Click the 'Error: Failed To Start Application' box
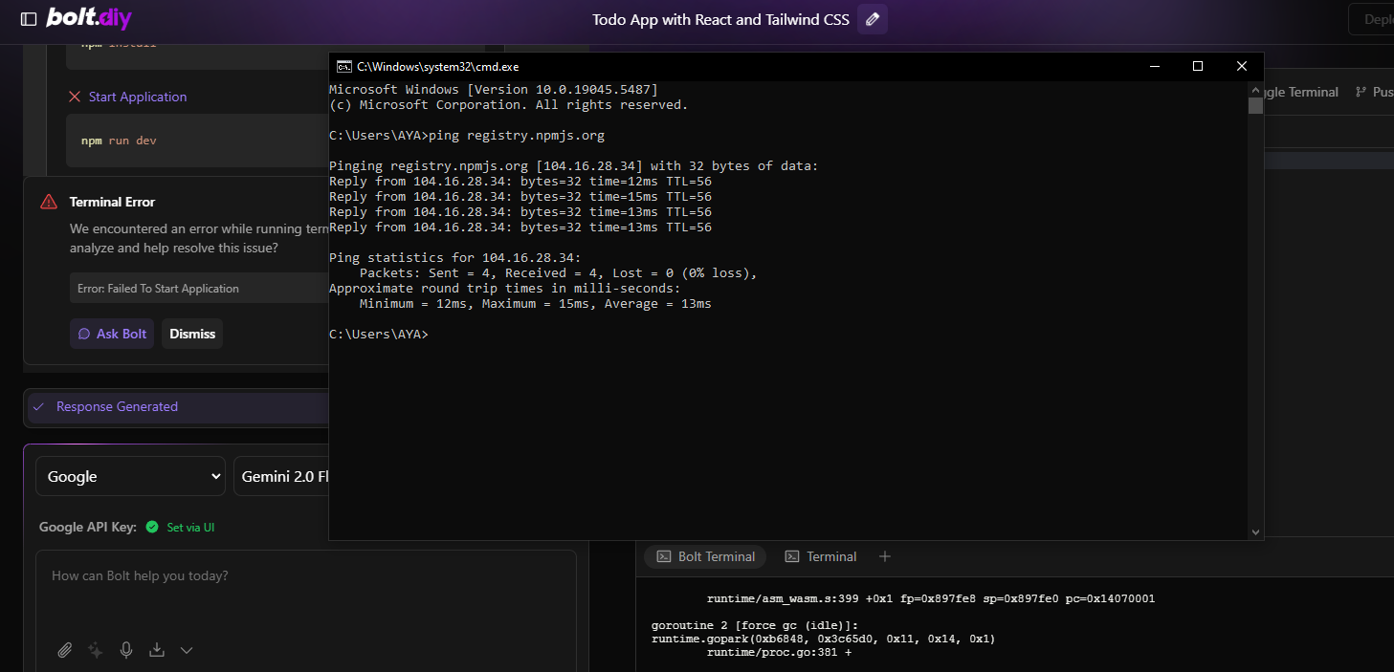 pyautogui.click(x=200, y=289)
